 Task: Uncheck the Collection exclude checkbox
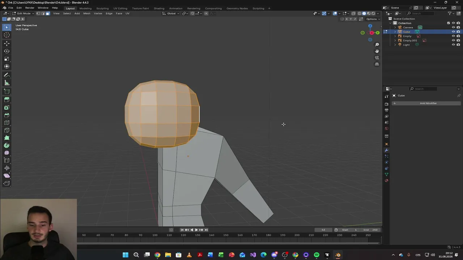coord(449,23)
